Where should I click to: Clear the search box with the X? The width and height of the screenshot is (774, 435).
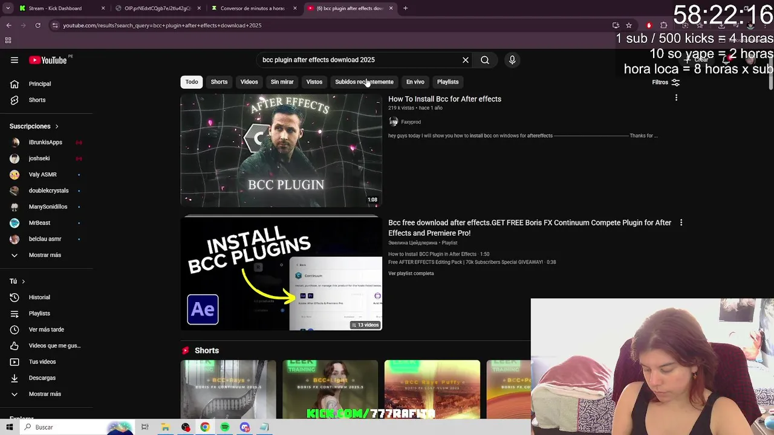click(466, 60)
